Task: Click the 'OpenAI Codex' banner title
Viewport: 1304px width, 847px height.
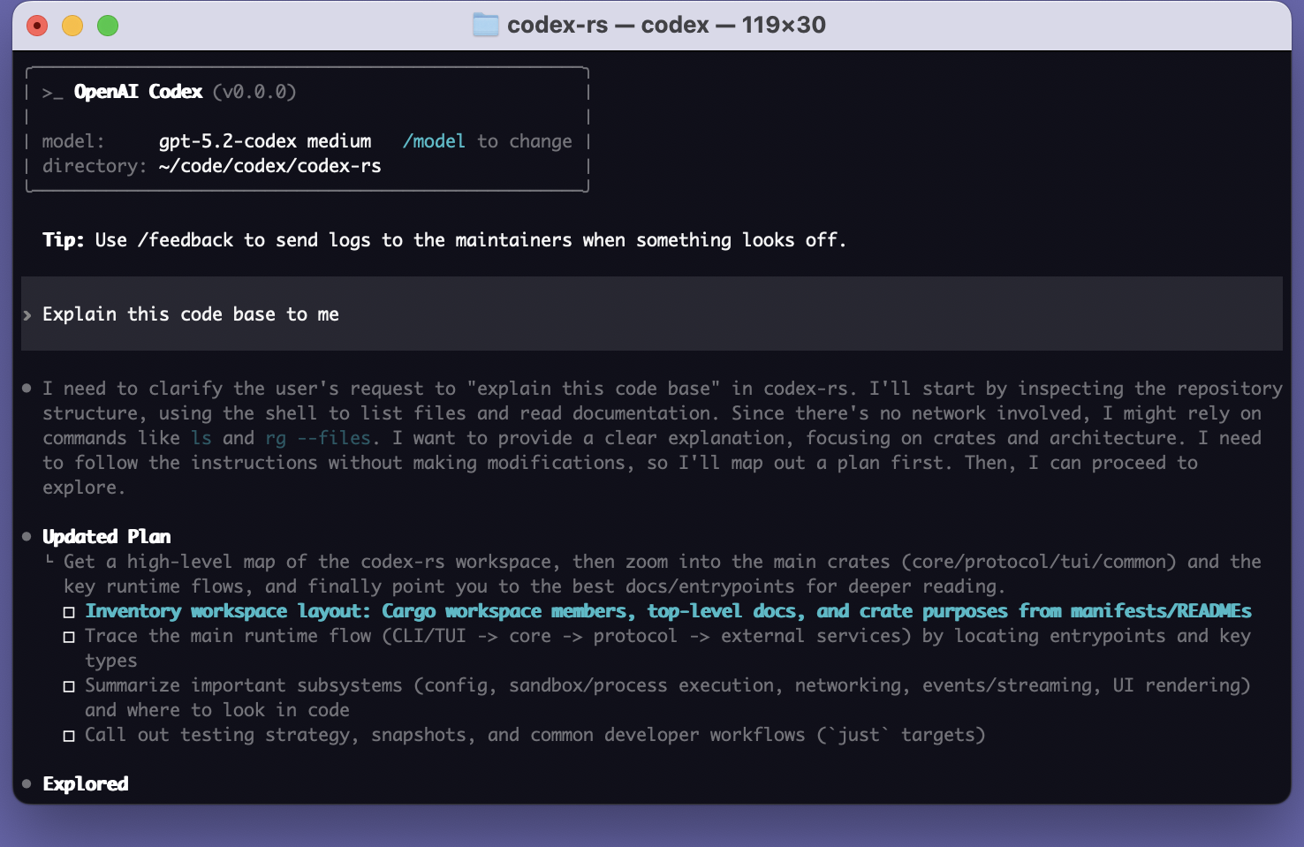Action: pos(139,92)
